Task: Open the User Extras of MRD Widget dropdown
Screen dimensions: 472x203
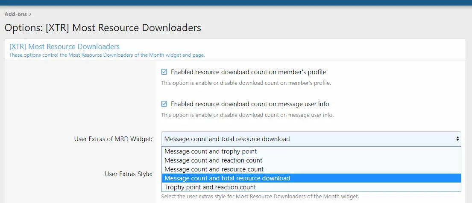Action: (x=311, y=139)
